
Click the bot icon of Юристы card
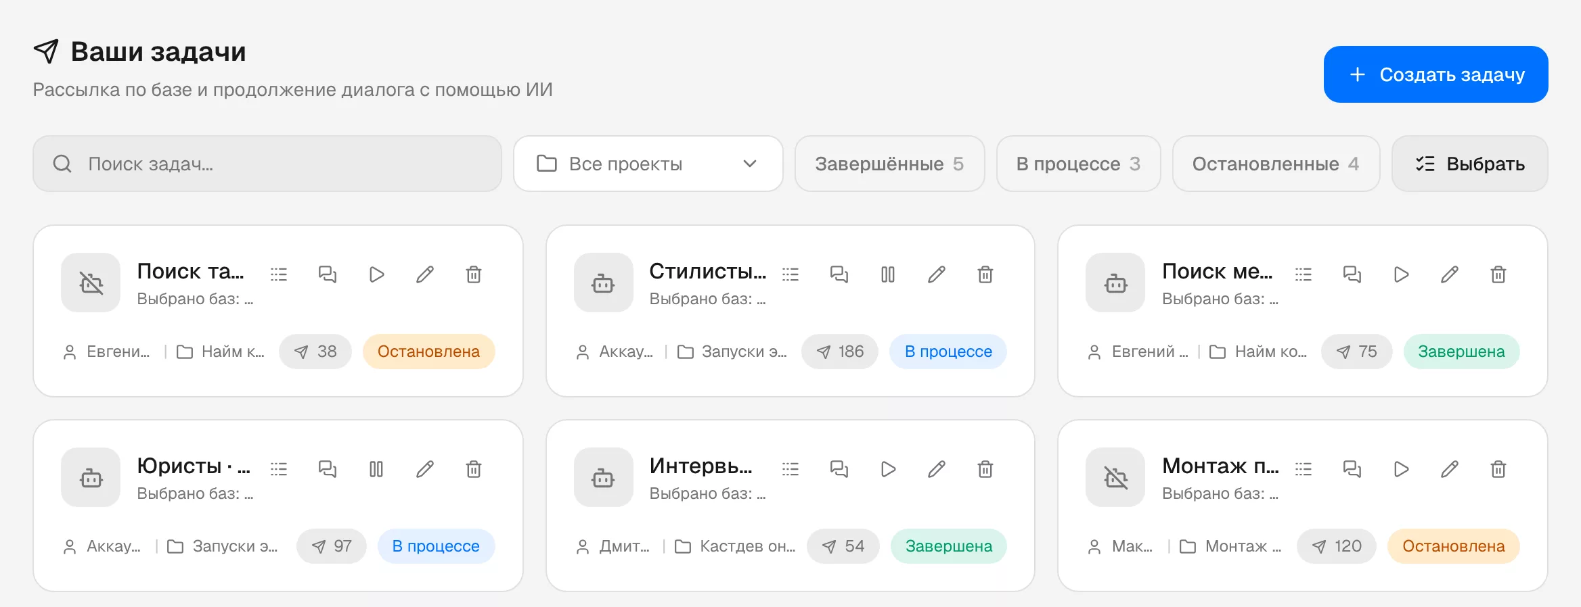click(x=91, y=477)
